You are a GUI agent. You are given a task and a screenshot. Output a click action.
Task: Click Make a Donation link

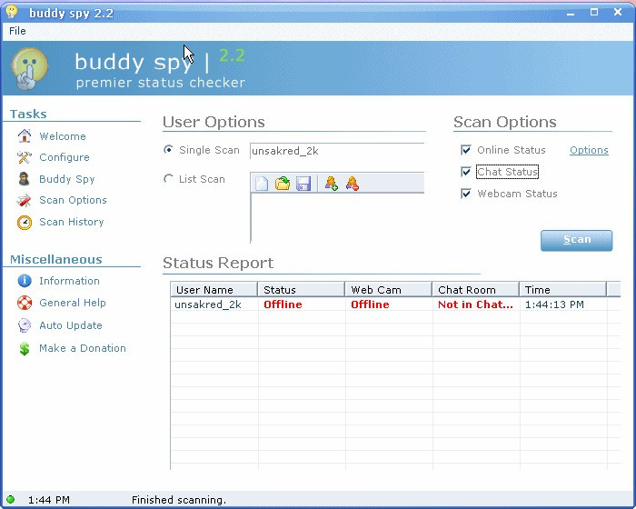[83, 348]
